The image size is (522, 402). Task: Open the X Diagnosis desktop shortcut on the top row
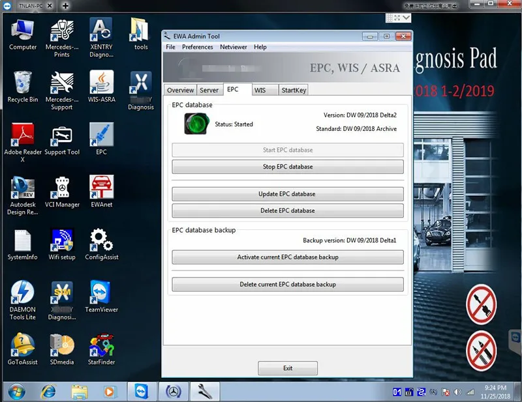point(141,91)
